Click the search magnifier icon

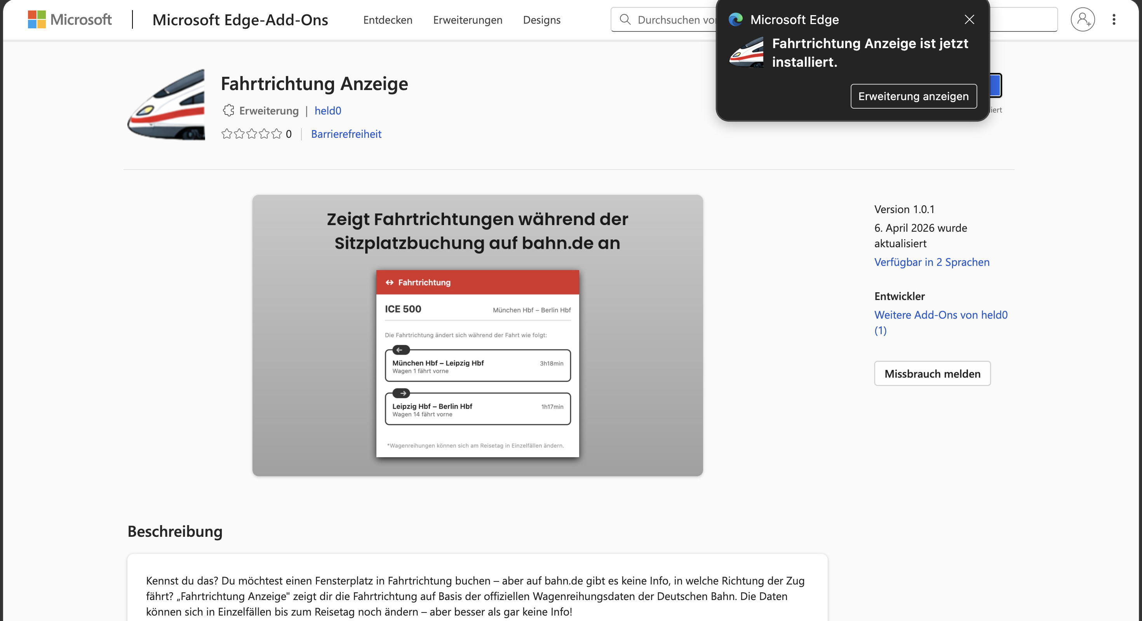click(x=625, y=19)
